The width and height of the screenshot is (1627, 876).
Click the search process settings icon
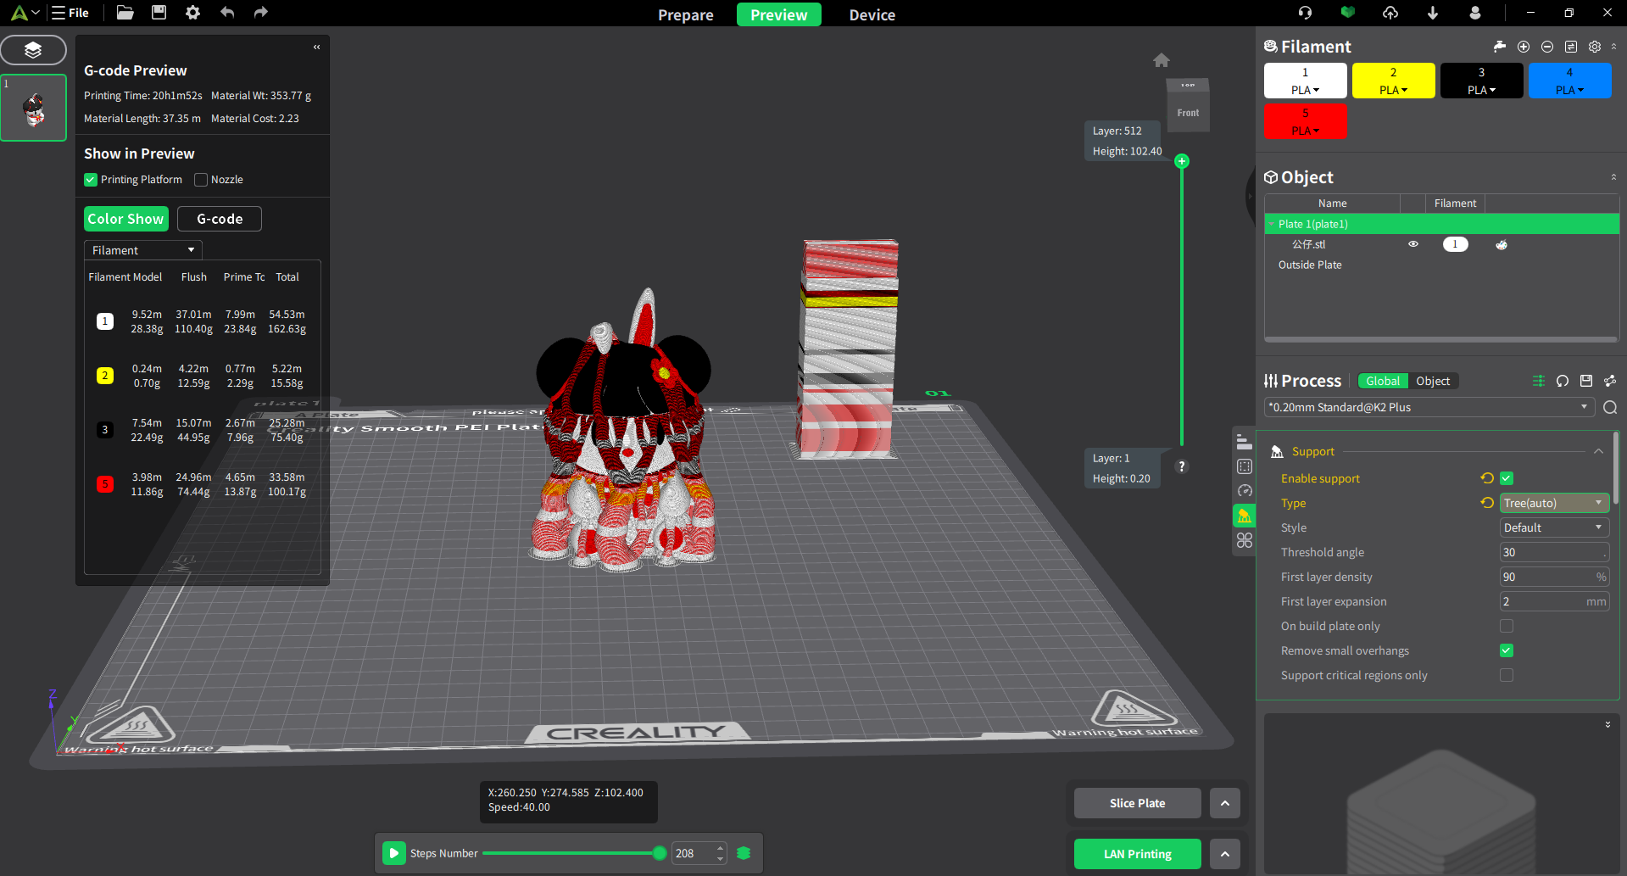1610,408
